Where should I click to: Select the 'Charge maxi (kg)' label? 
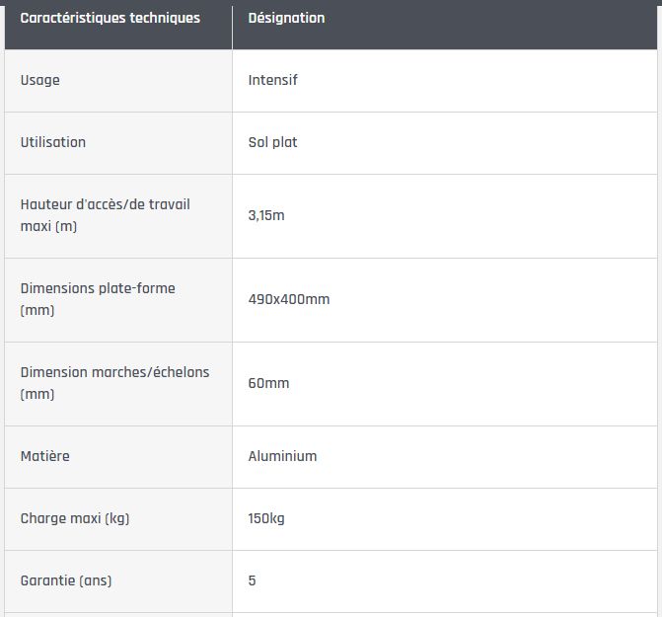point(75,518)
